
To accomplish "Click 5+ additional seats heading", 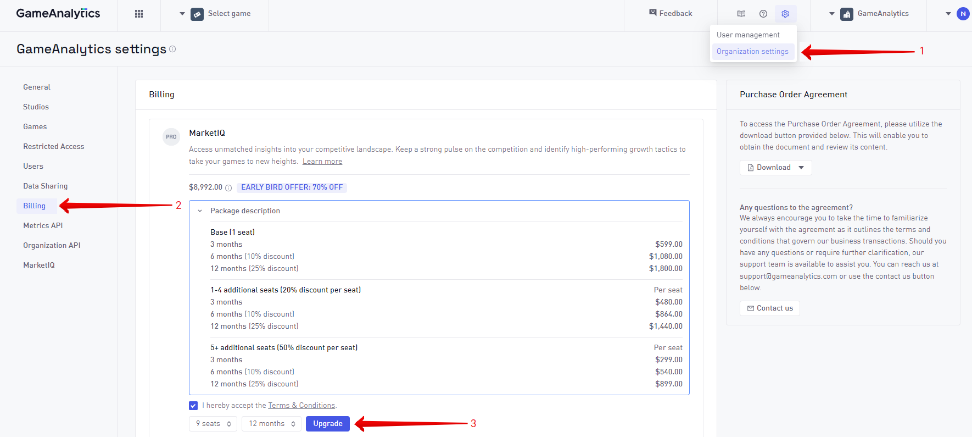I will coord(284,348).
